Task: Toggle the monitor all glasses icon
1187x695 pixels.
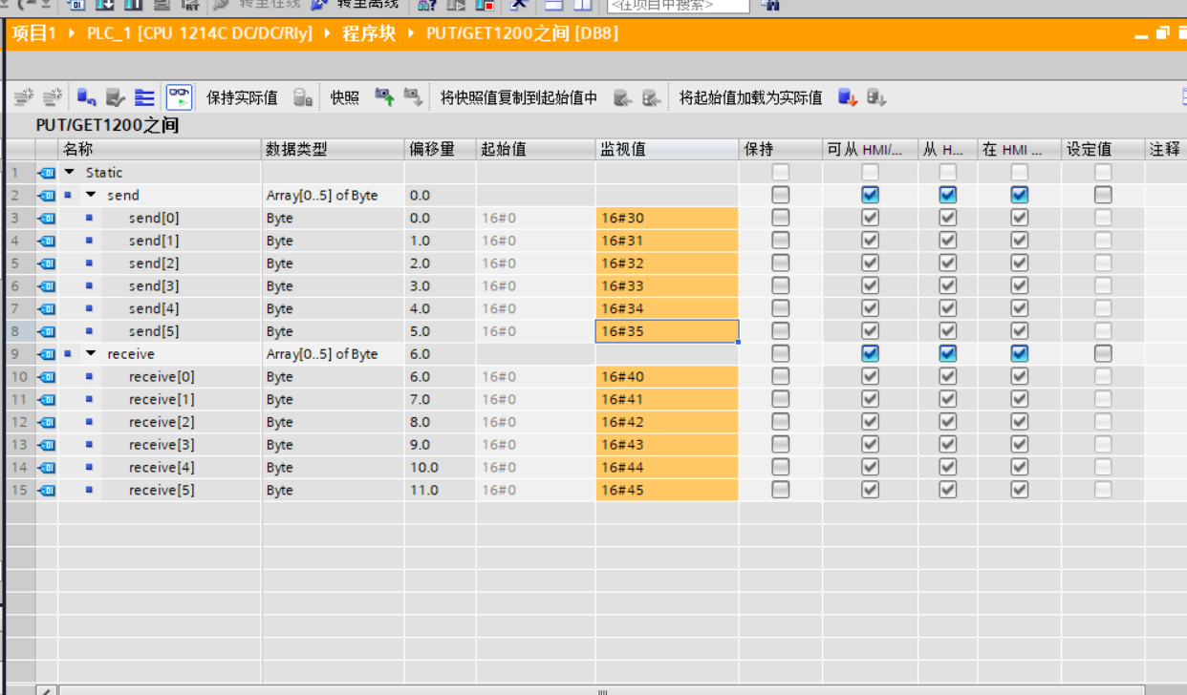Action: click(x=179, y=97)
